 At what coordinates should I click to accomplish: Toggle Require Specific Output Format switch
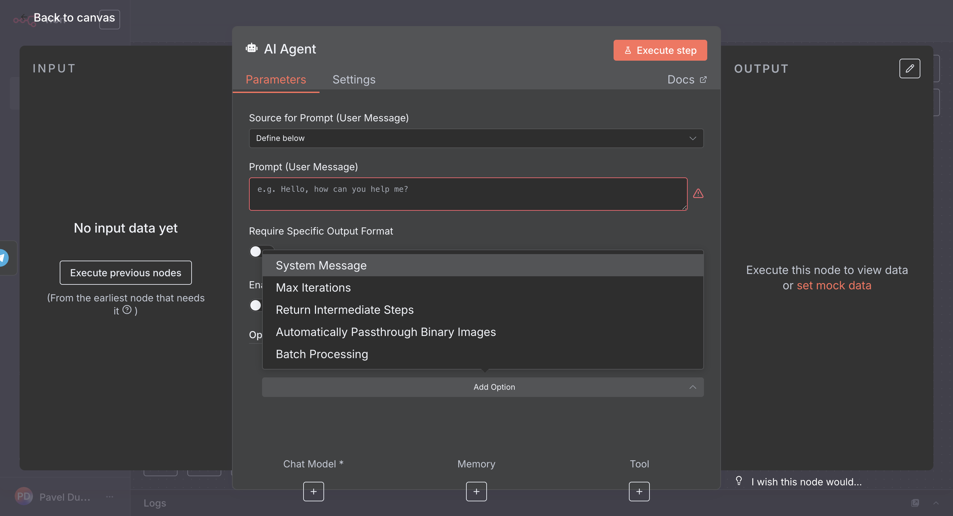tap(256, 251)
